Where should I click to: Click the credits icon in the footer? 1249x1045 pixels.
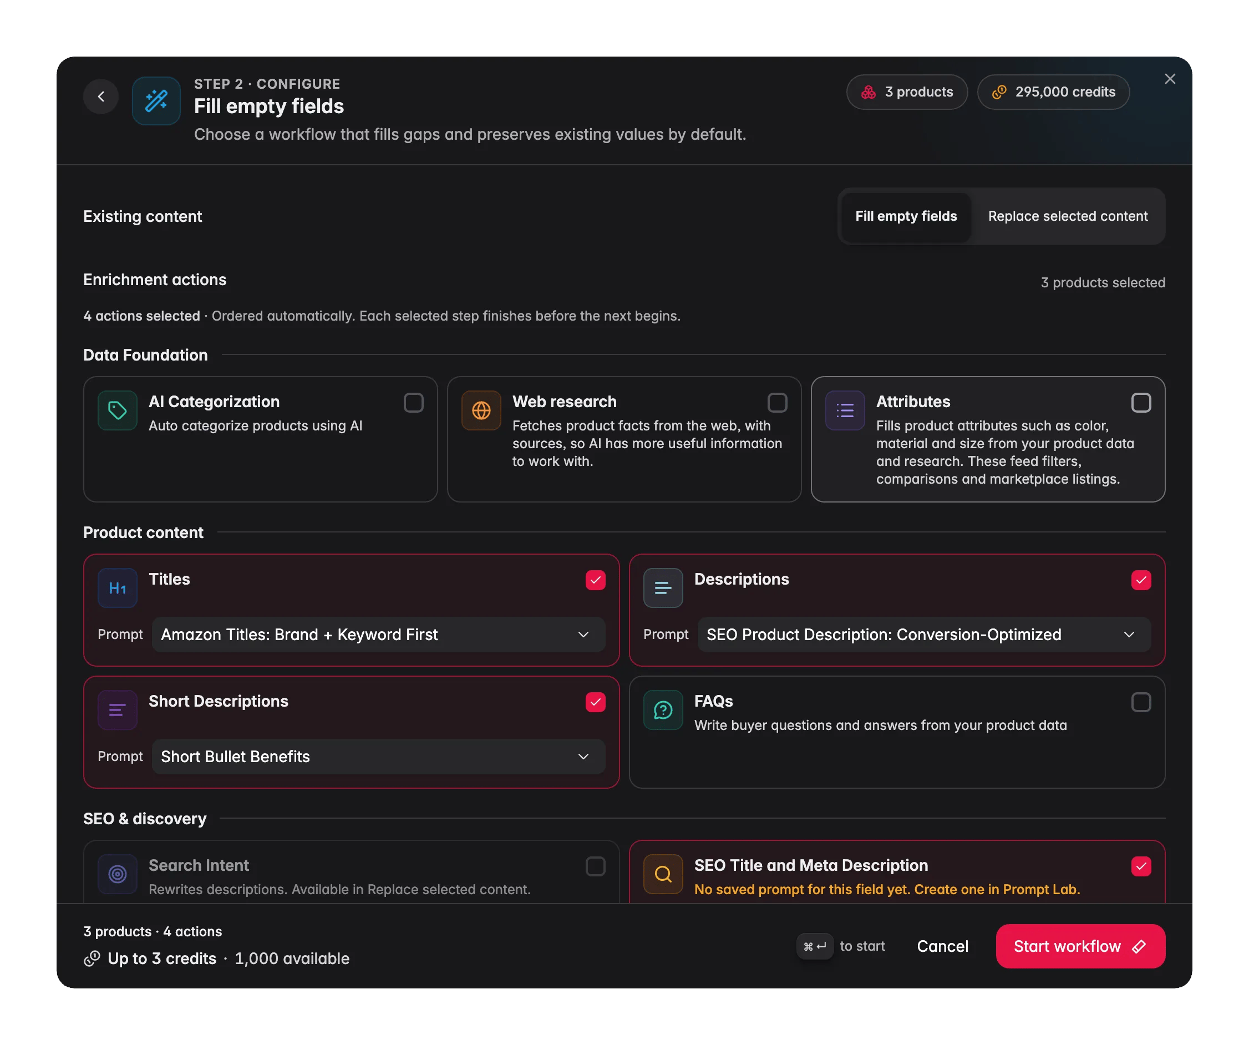(x=92, y=959)
